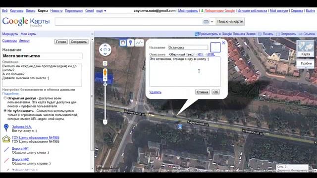The width and height of the screenshot is (317, 178).
Task: Click the zoom slider handle
Action: (105, 84)
